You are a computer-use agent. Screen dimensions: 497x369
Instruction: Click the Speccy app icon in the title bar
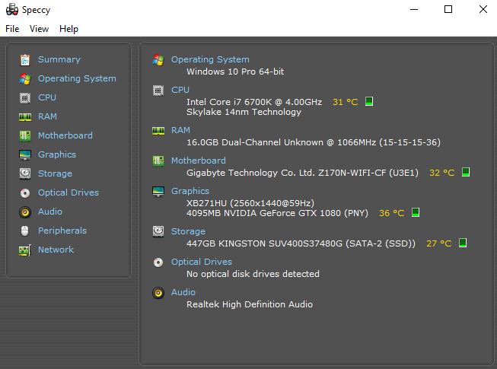pos(11,10)
